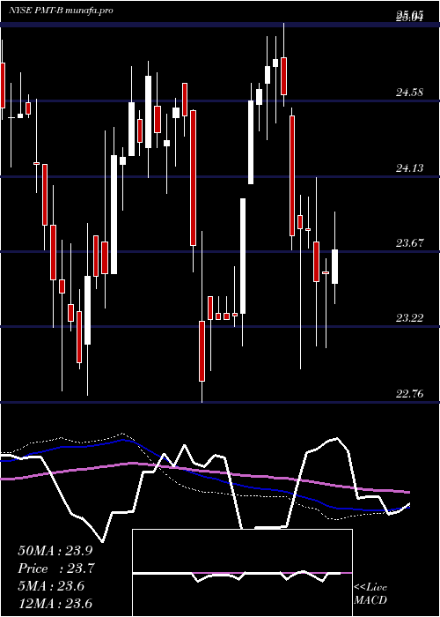This screenshot has height=617, width=440.
Task: Click the 5MA : 23.6 readout
Action: coord(51,586)
